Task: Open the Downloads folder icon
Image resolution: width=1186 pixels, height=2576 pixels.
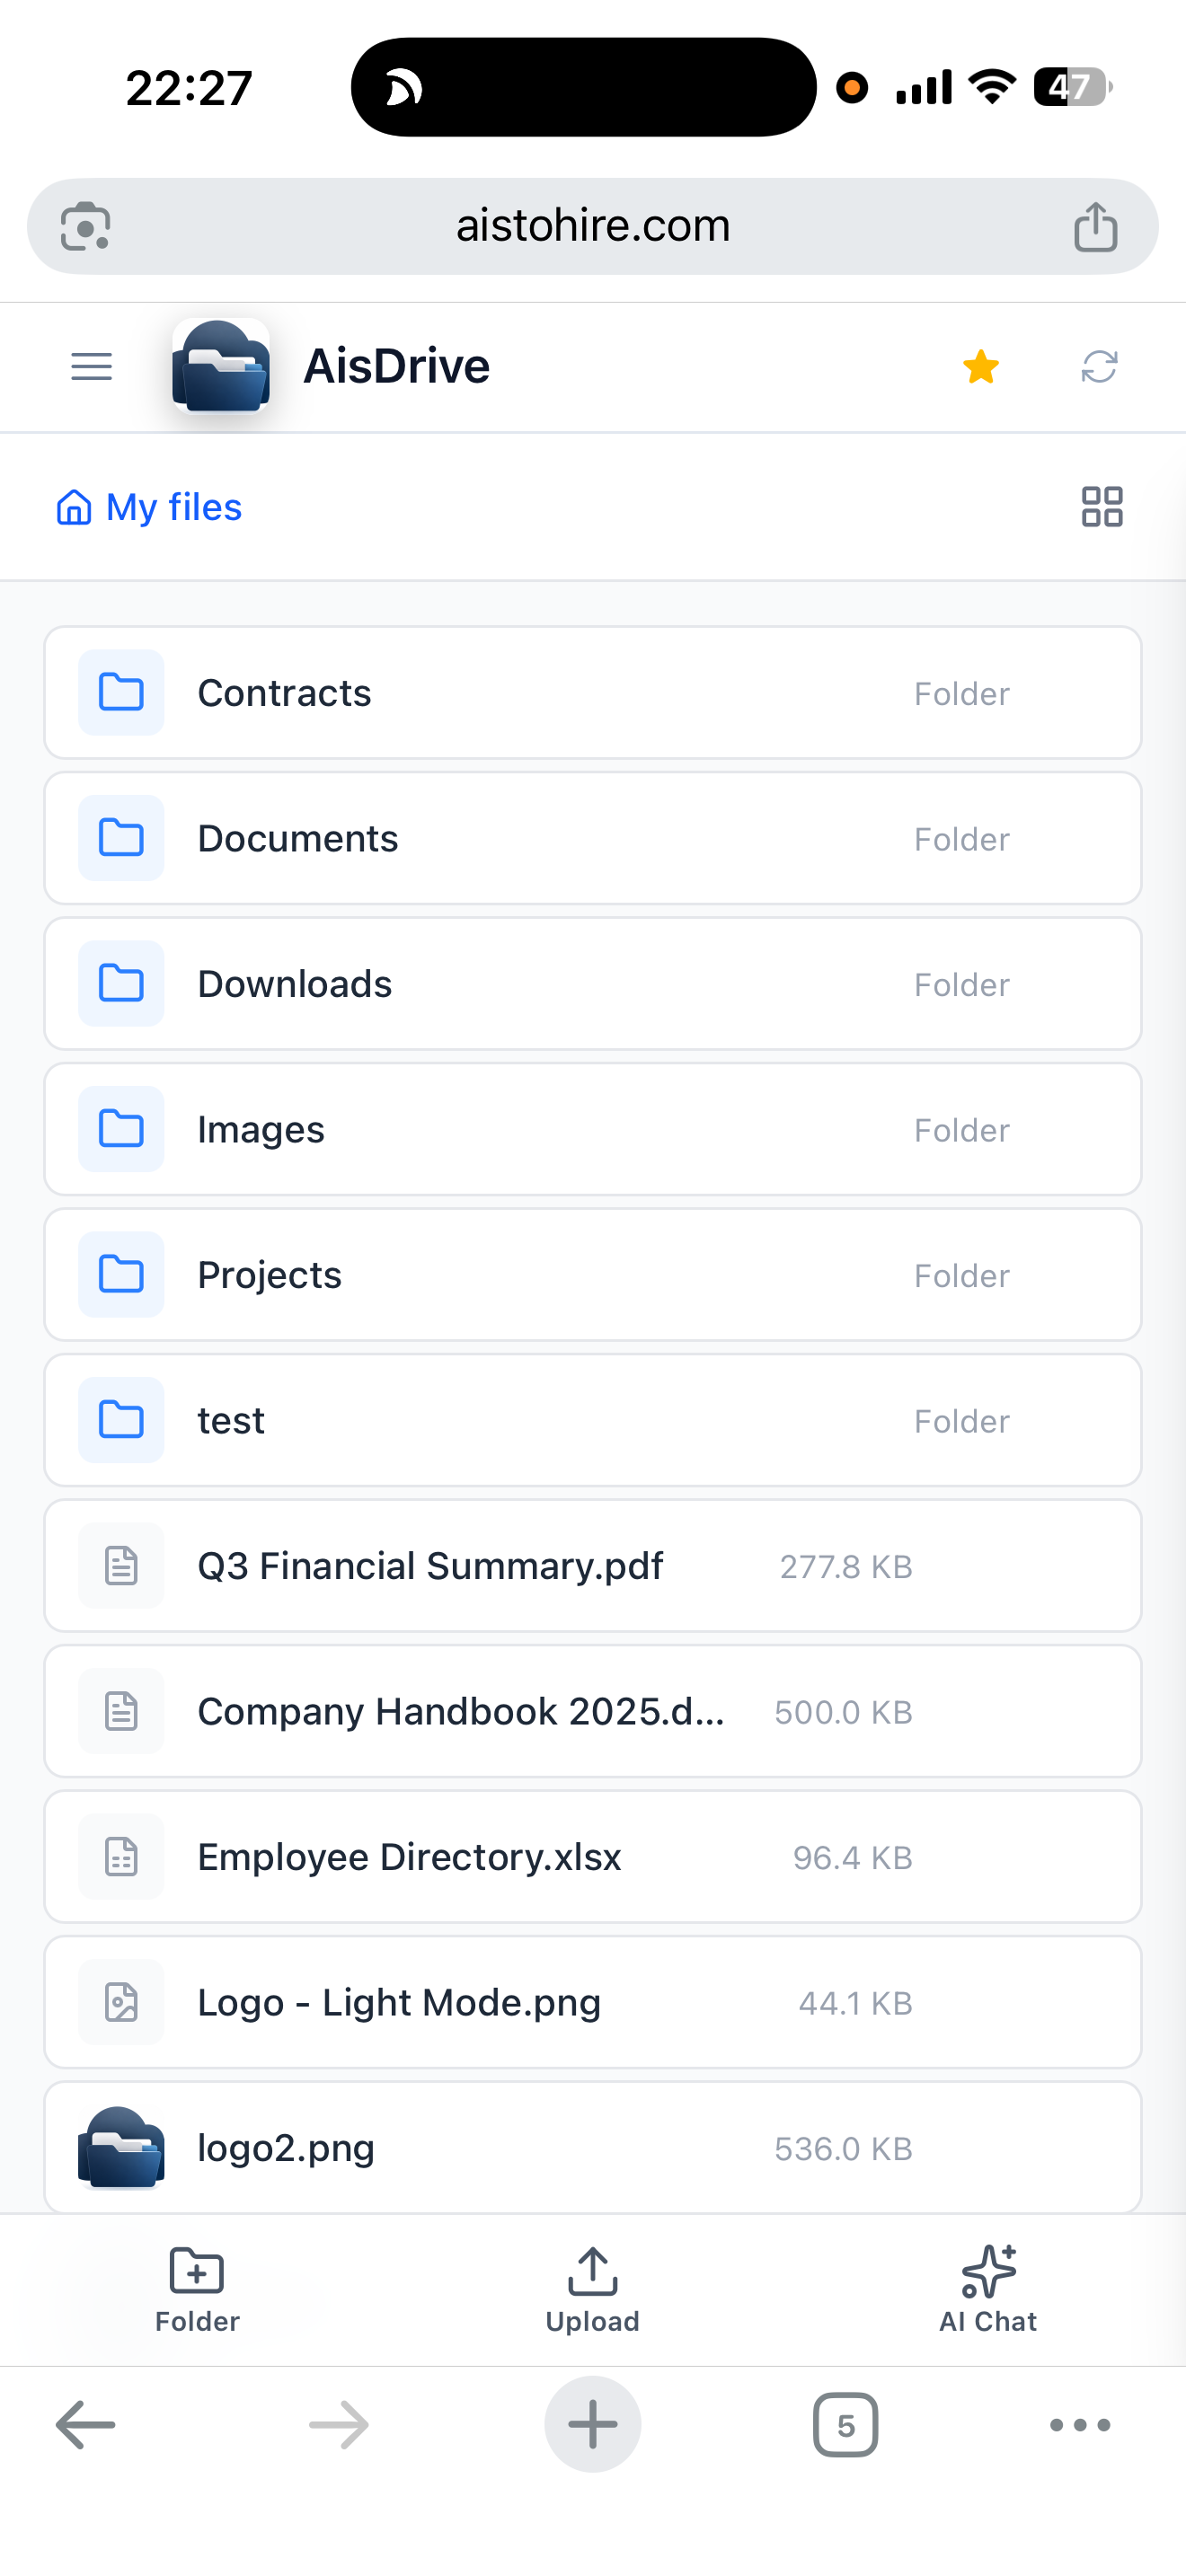Action: (121, 984)
